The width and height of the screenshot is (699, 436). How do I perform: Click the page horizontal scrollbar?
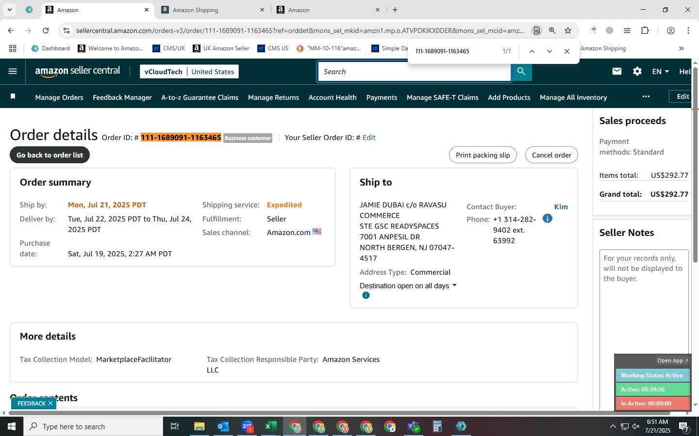pos(340,413)
